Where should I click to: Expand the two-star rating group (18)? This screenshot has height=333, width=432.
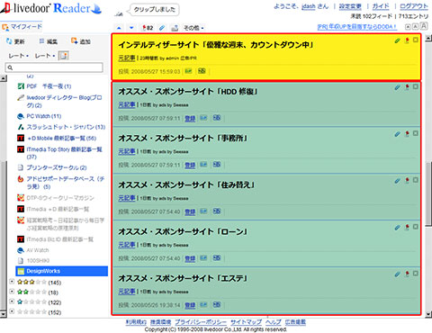pyautogui.click(x=12, y=292)
